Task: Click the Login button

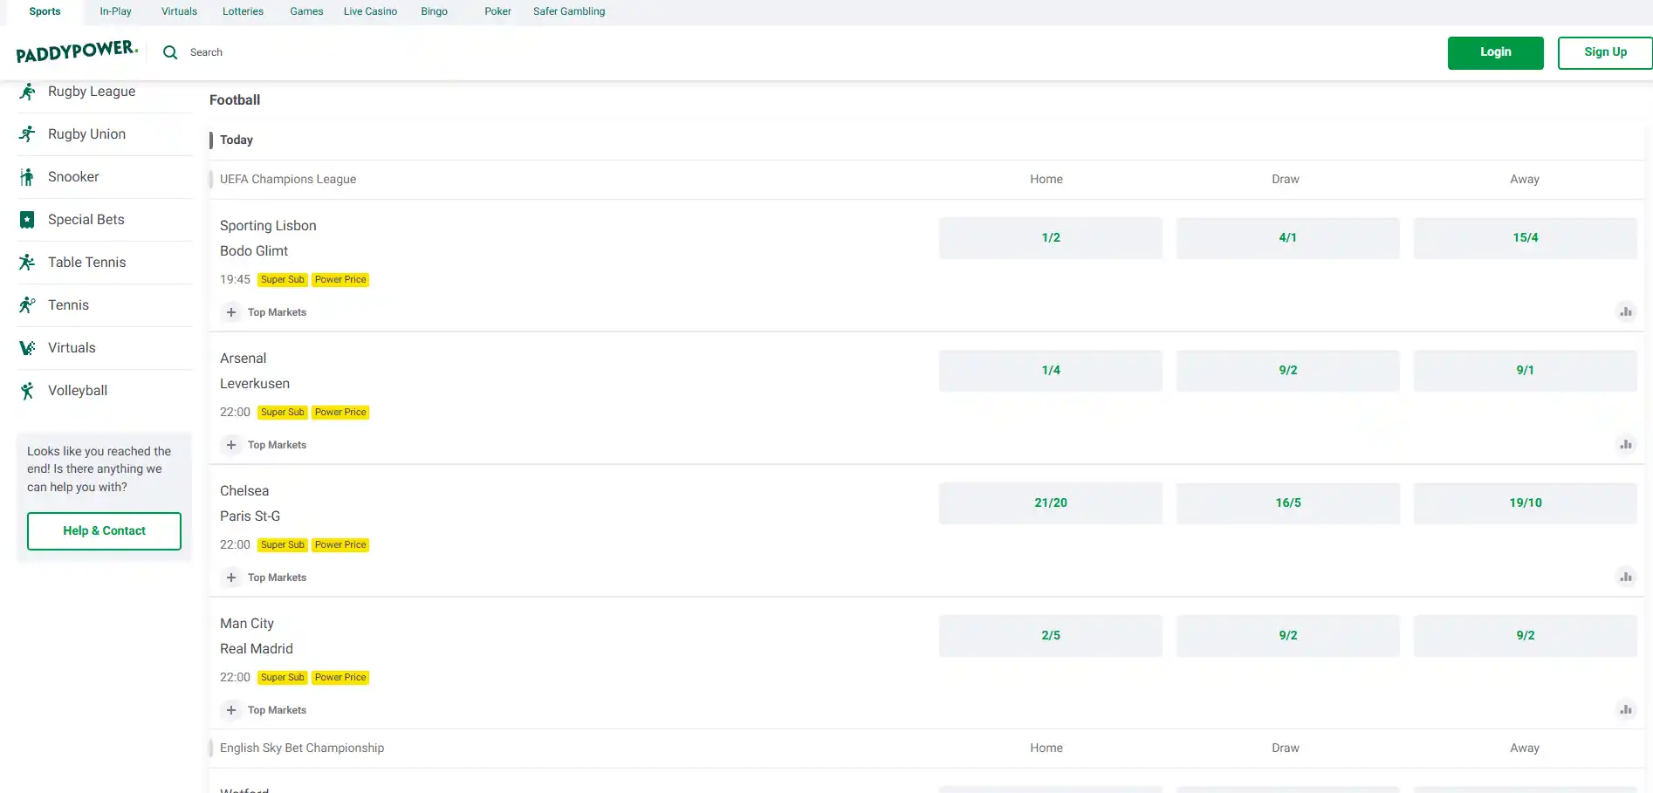Action: pos(1495,52)
